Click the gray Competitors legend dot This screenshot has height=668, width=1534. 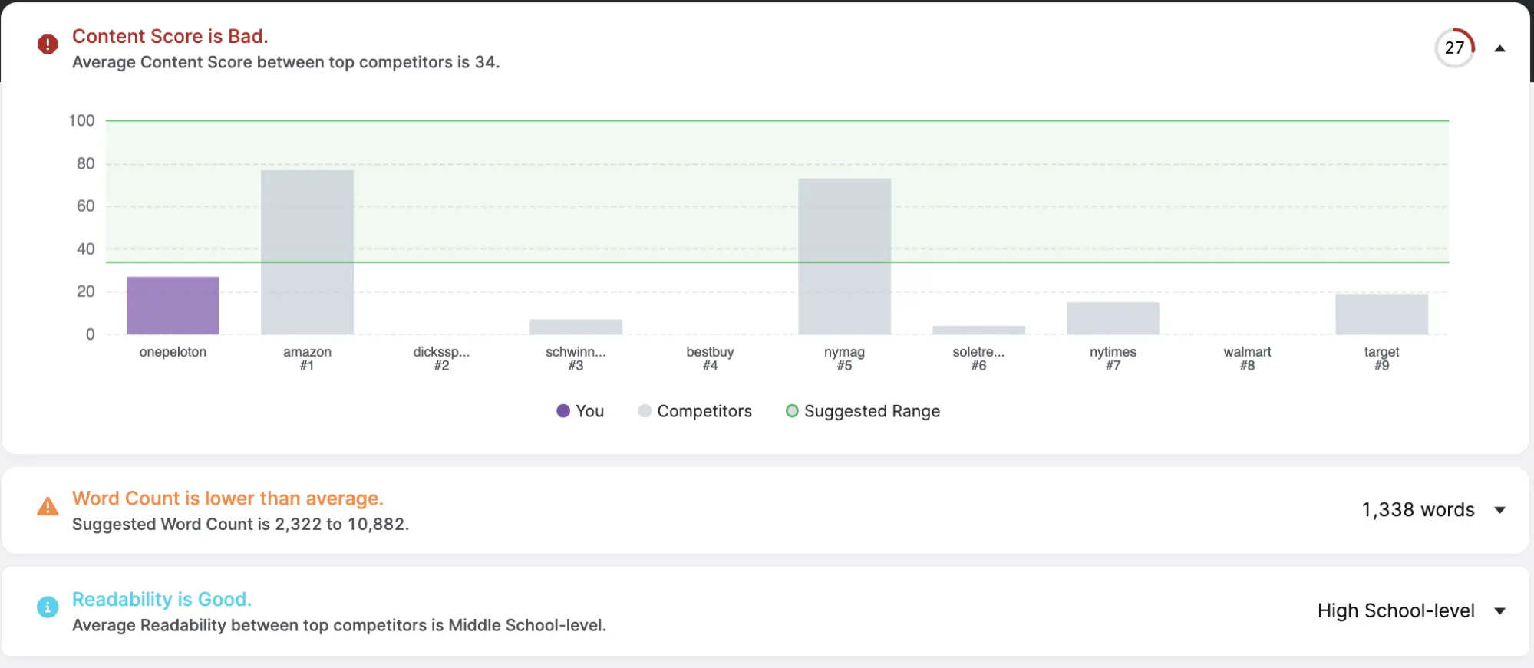click(645, 411)
